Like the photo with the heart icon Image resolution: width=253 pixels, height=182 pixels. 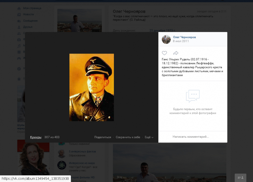pyautogui.click(x=164, y=53)
